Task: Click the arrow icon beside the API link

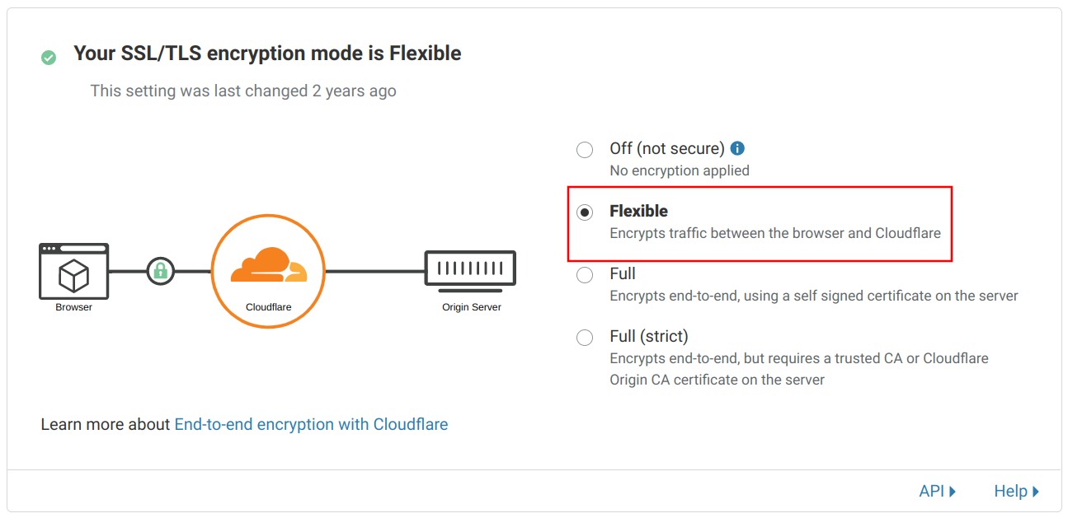Action: click(955, 491)
